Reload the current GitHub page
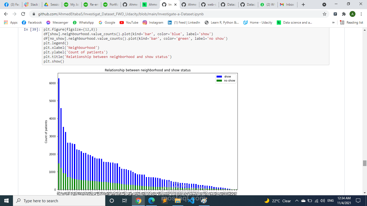367x206 pixels. coord(23,14)
